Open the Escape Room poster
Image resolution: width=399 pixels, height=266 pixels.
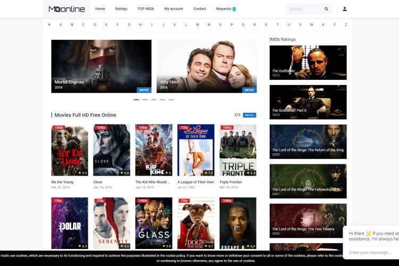point(238,223)
